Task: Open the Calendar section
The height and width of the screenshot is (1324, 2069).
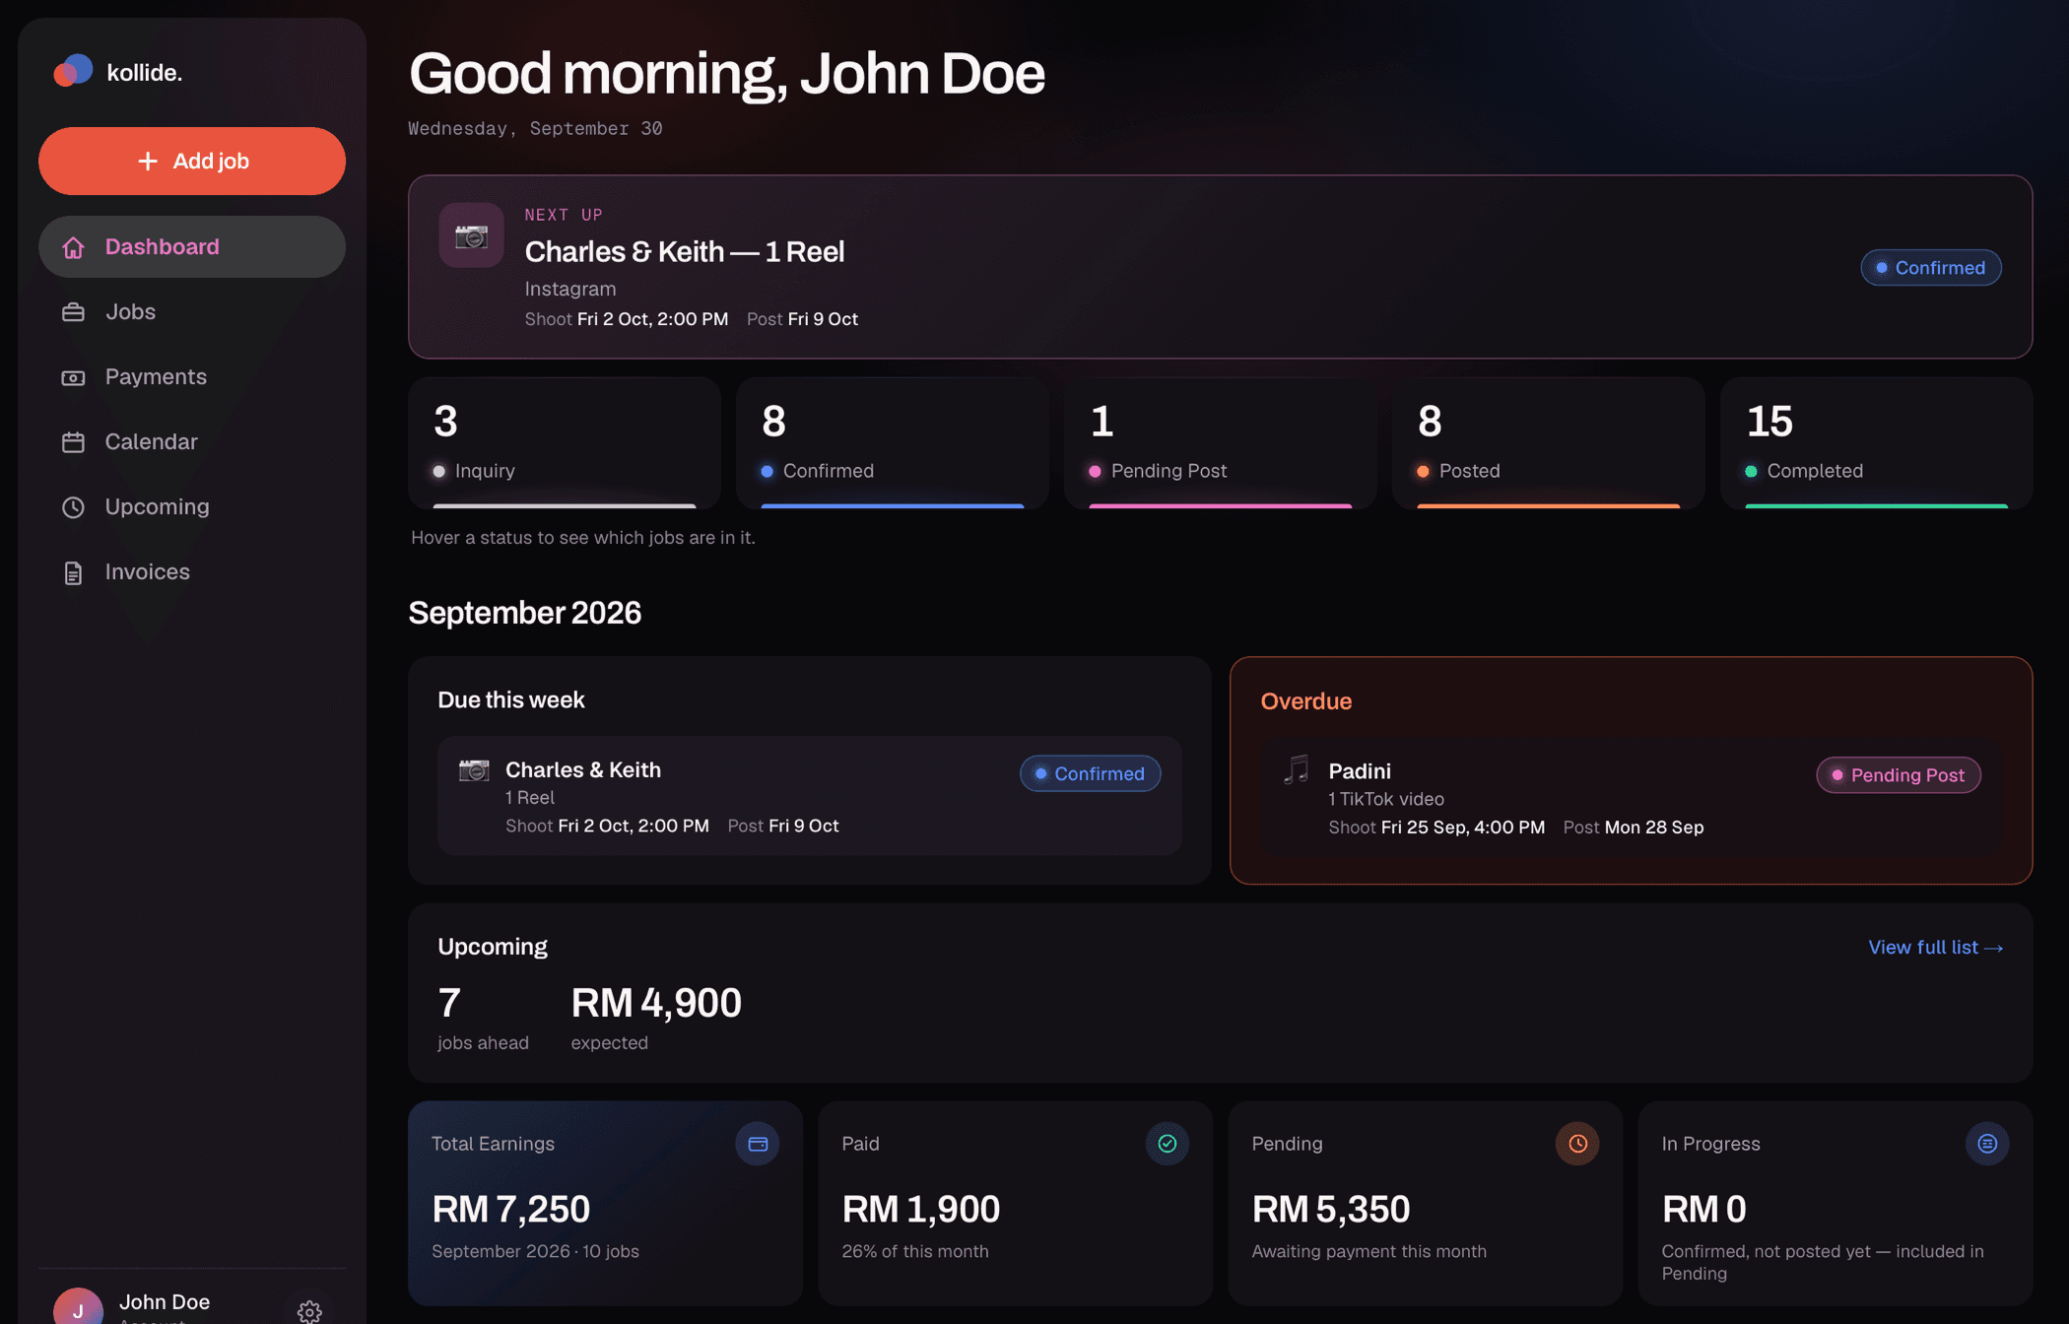Action: coord(192,441)
